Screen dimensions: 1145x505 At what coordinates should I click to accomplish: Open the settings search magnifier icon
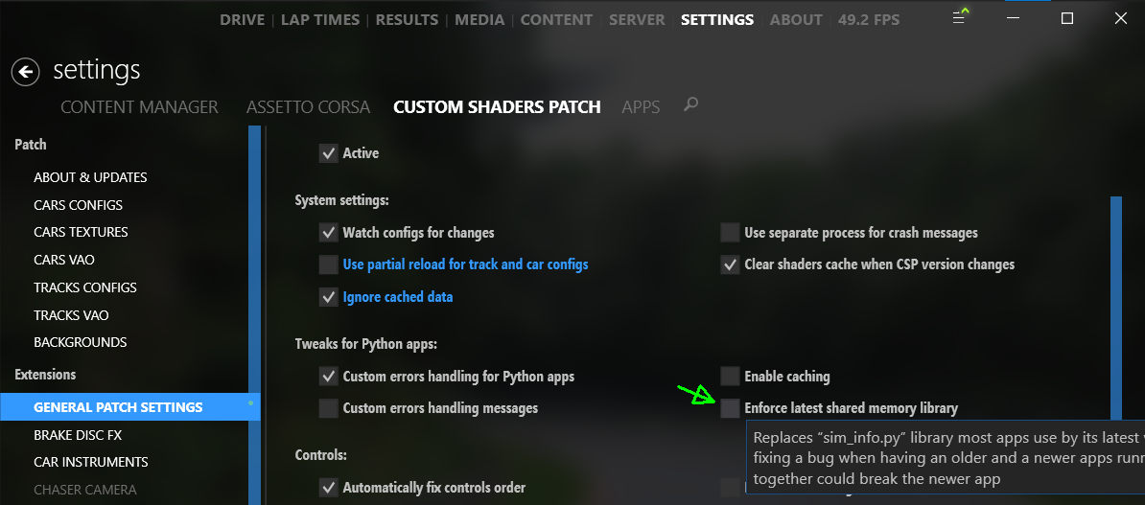[x=690, y=104]
